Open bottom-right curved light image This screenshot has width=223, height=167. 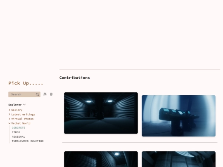[179, 159]
